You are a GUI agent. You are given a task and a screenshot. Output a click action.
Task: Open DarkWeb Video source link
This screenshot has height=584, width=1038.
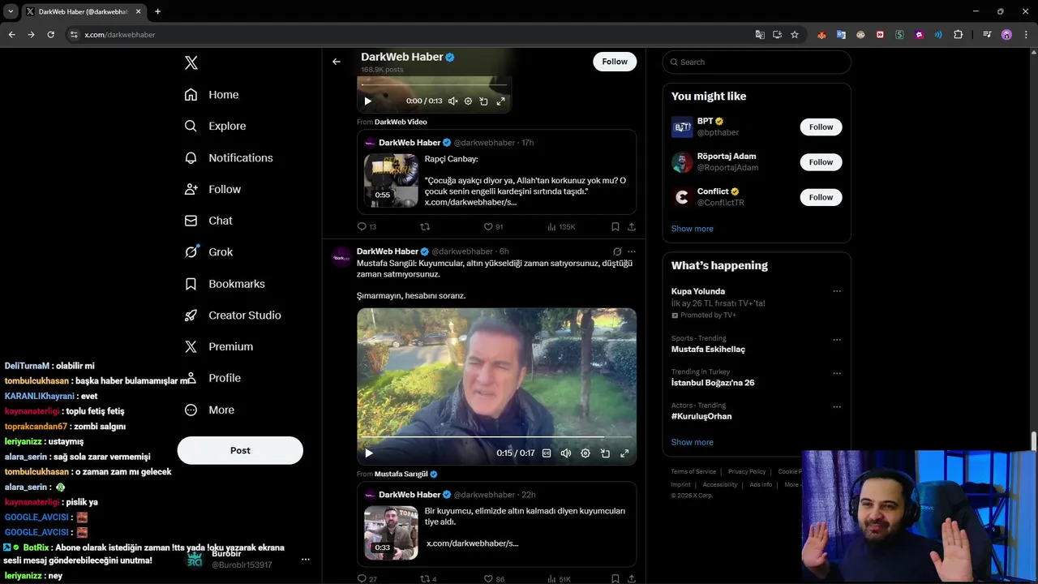pos(401,122)
